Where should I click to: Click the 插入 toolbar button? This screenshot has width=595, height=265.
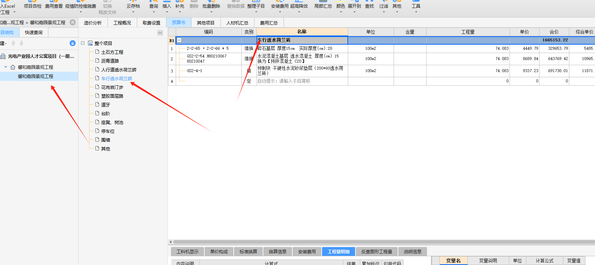167,6
